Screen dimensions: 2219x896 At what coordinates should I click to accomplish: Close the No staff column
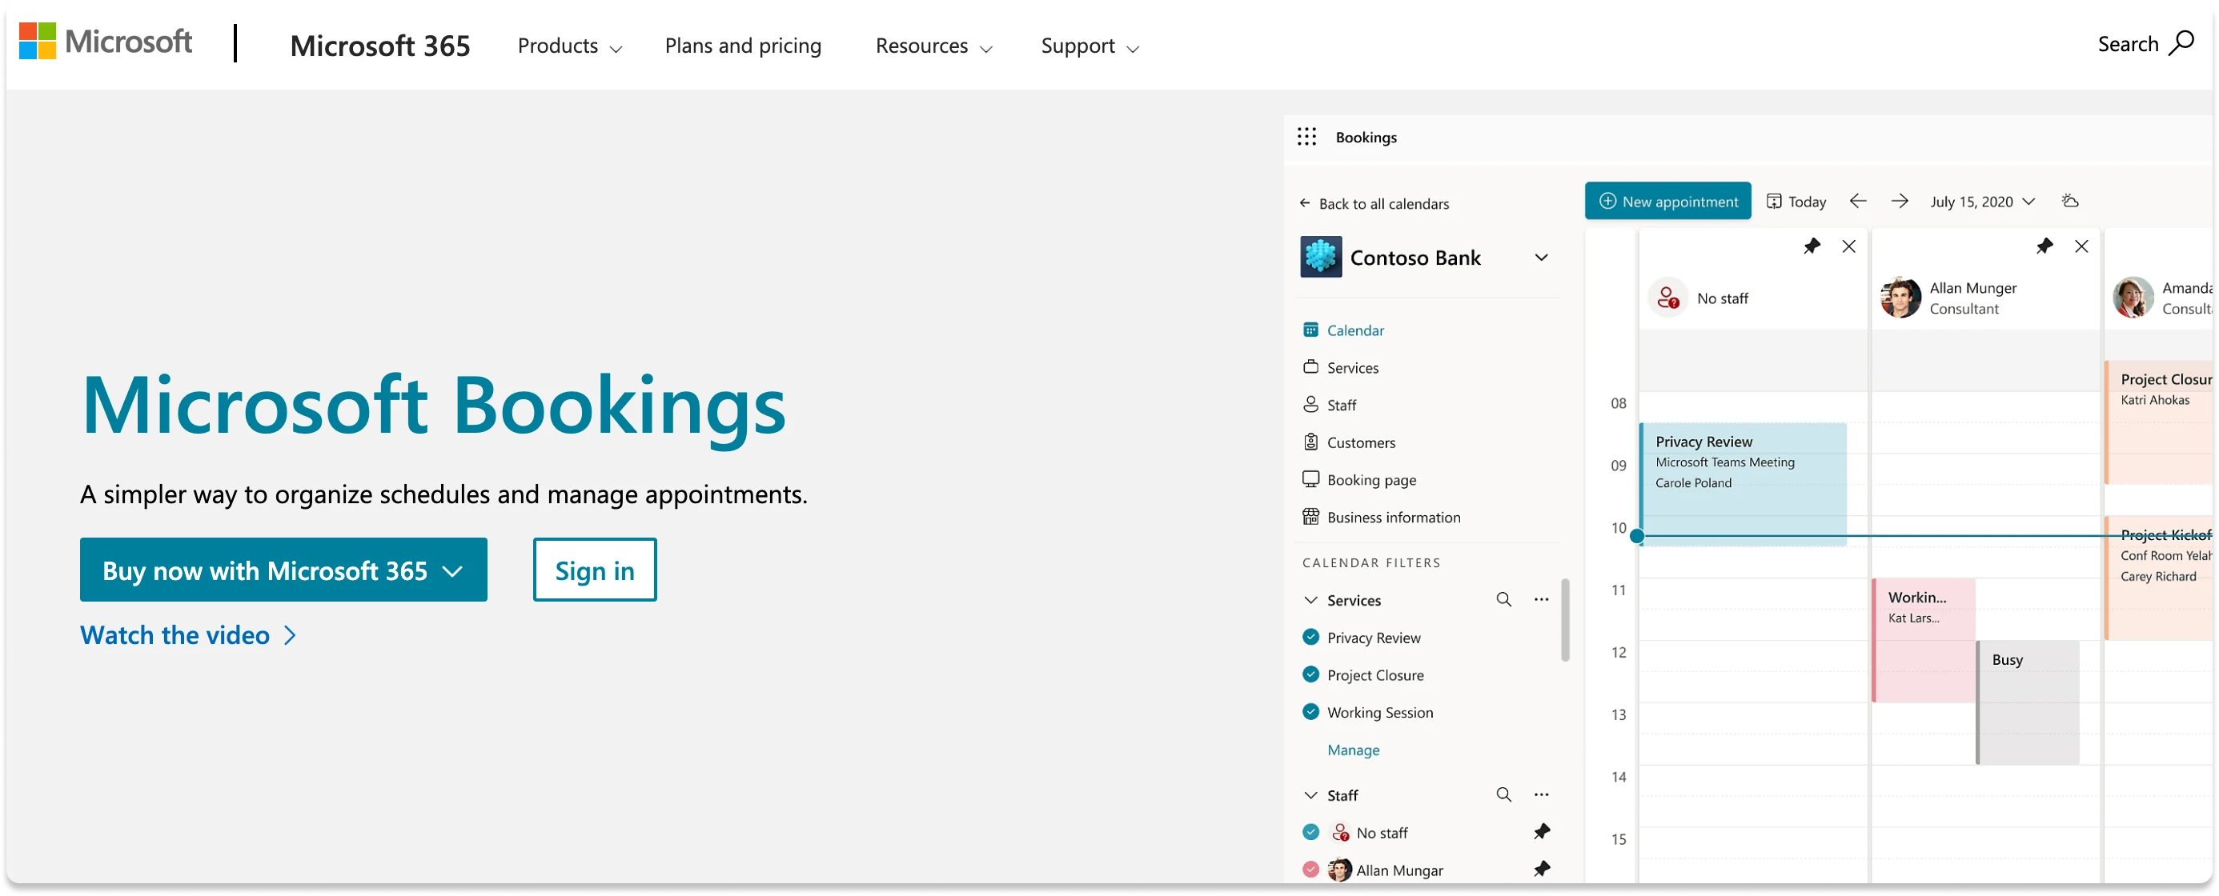[1848, 247]
